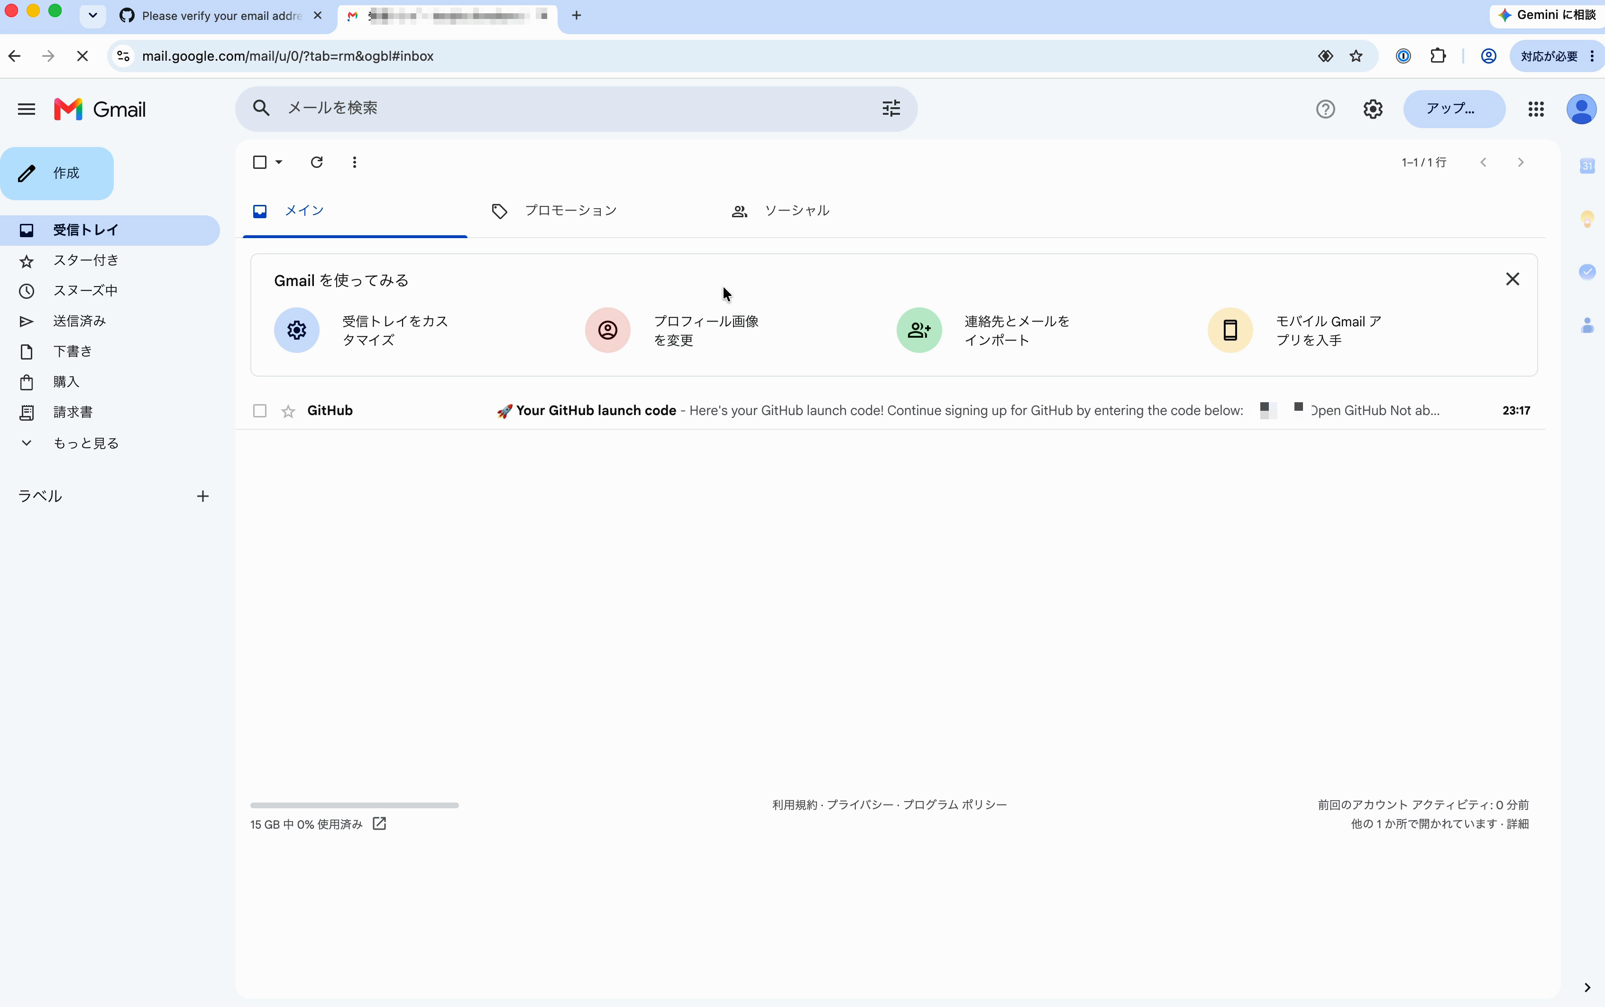Open Google Tasks side panel icon
Image resolution: width=1605 pixels, height=1007 pixels.
1587,271
